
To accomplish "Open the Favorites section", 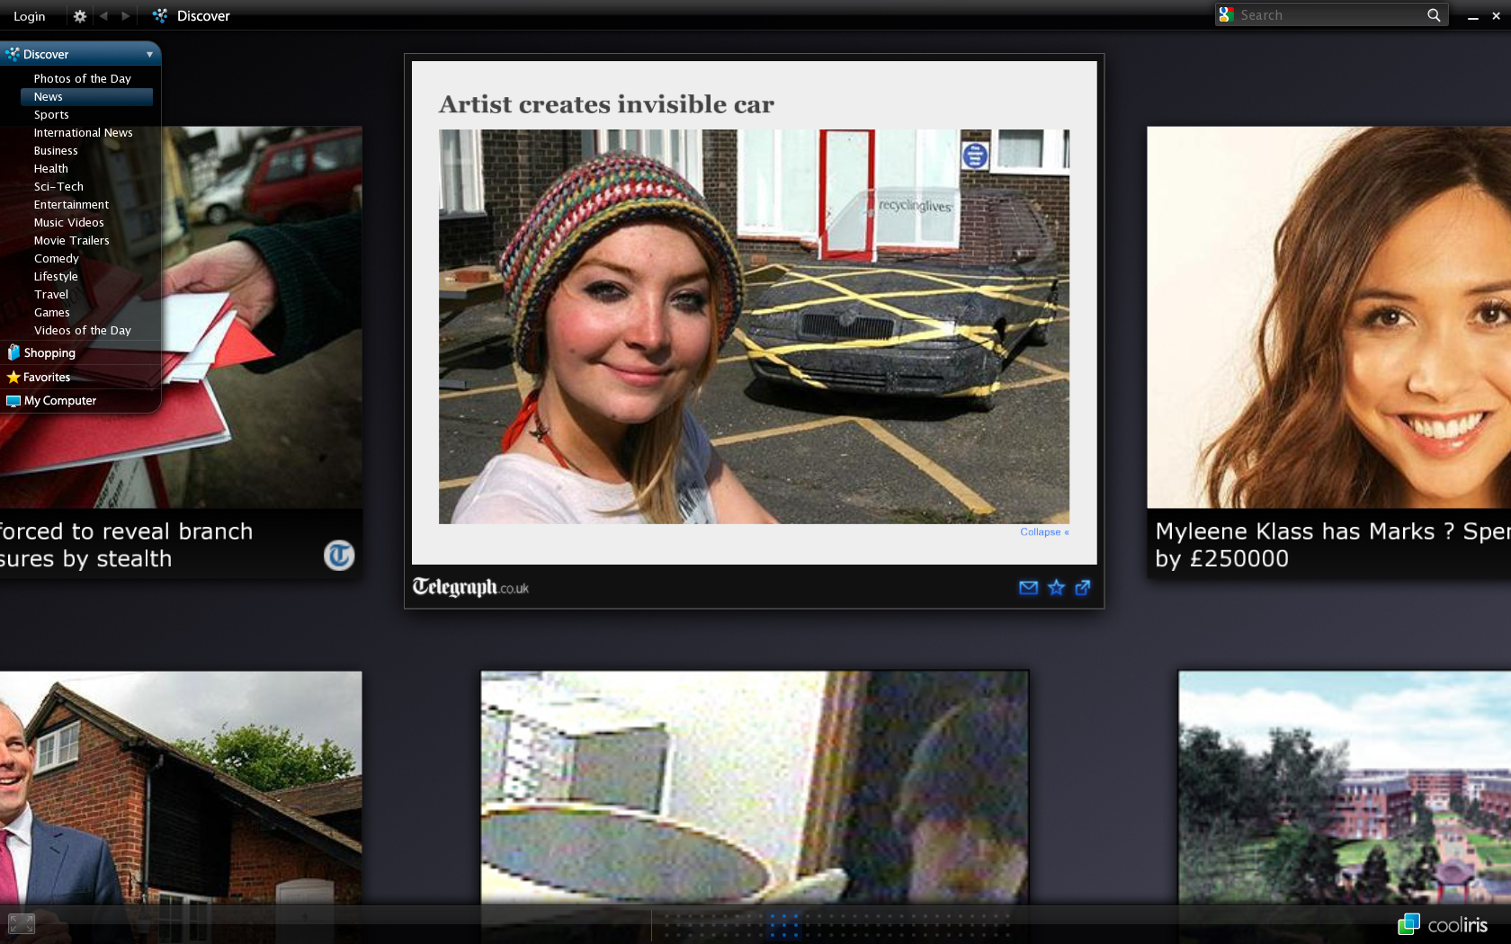I will [47, 378].
